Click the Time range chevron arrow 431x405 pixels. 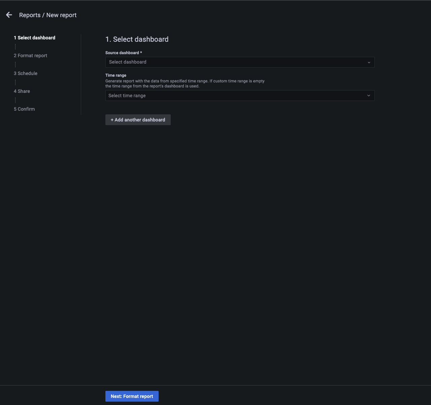(369, 96)
